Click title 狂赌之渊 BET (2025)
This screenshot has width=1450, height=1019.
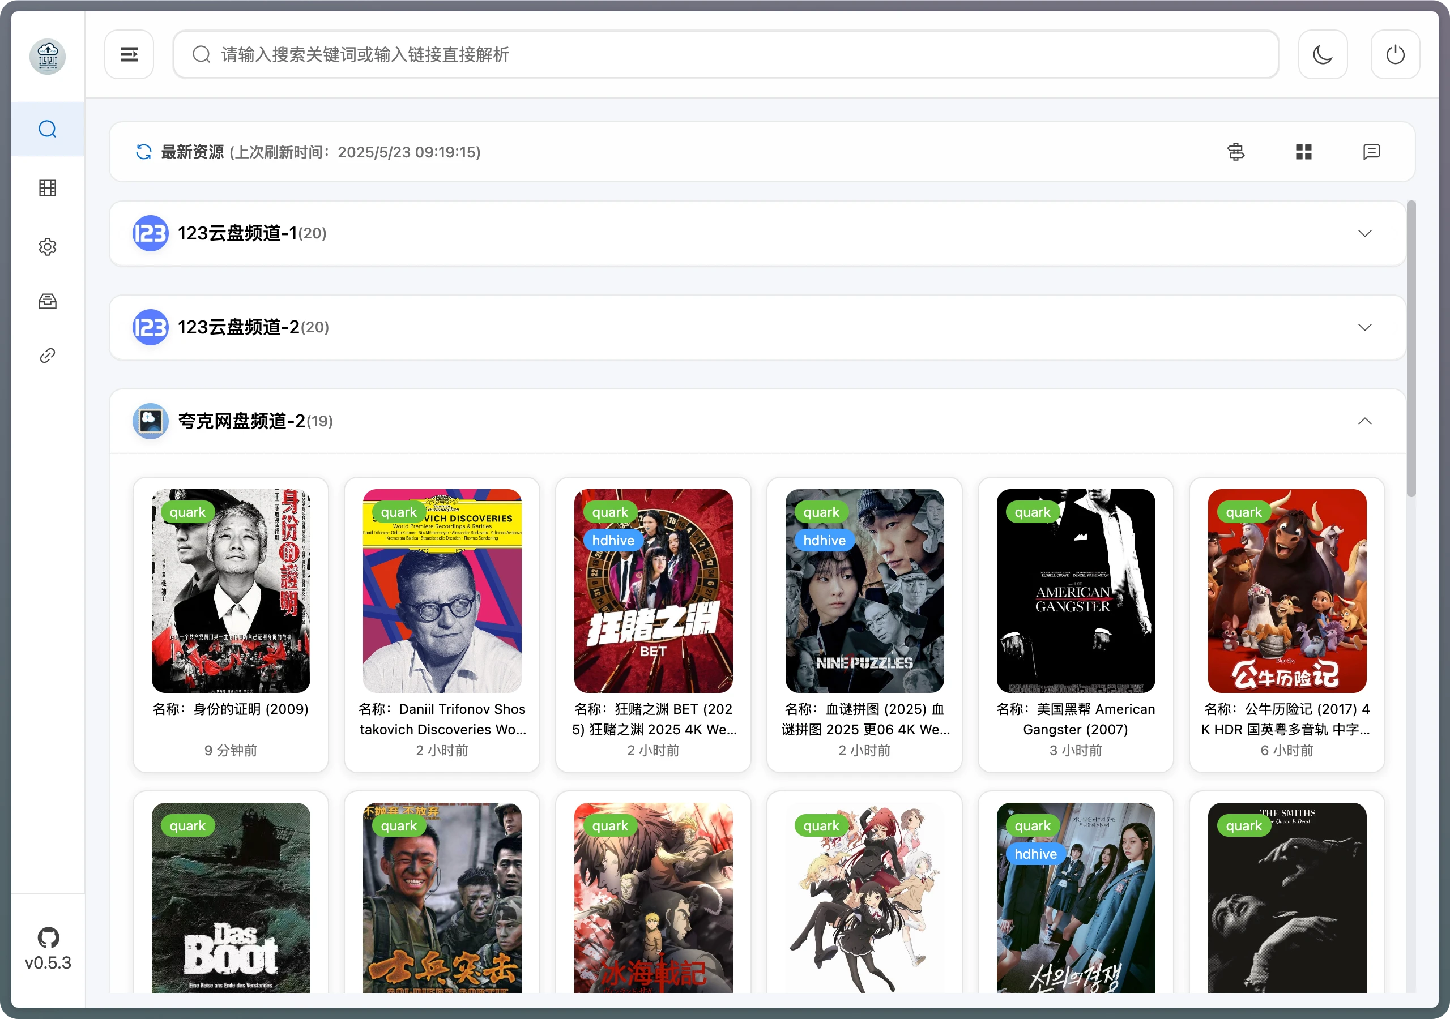pyautogui.click(x=653, y=719)
